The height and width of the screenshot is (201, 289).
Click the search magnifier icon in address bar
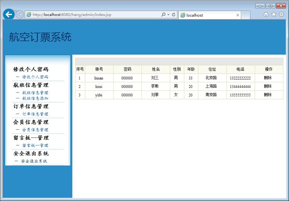coord(163,14)
